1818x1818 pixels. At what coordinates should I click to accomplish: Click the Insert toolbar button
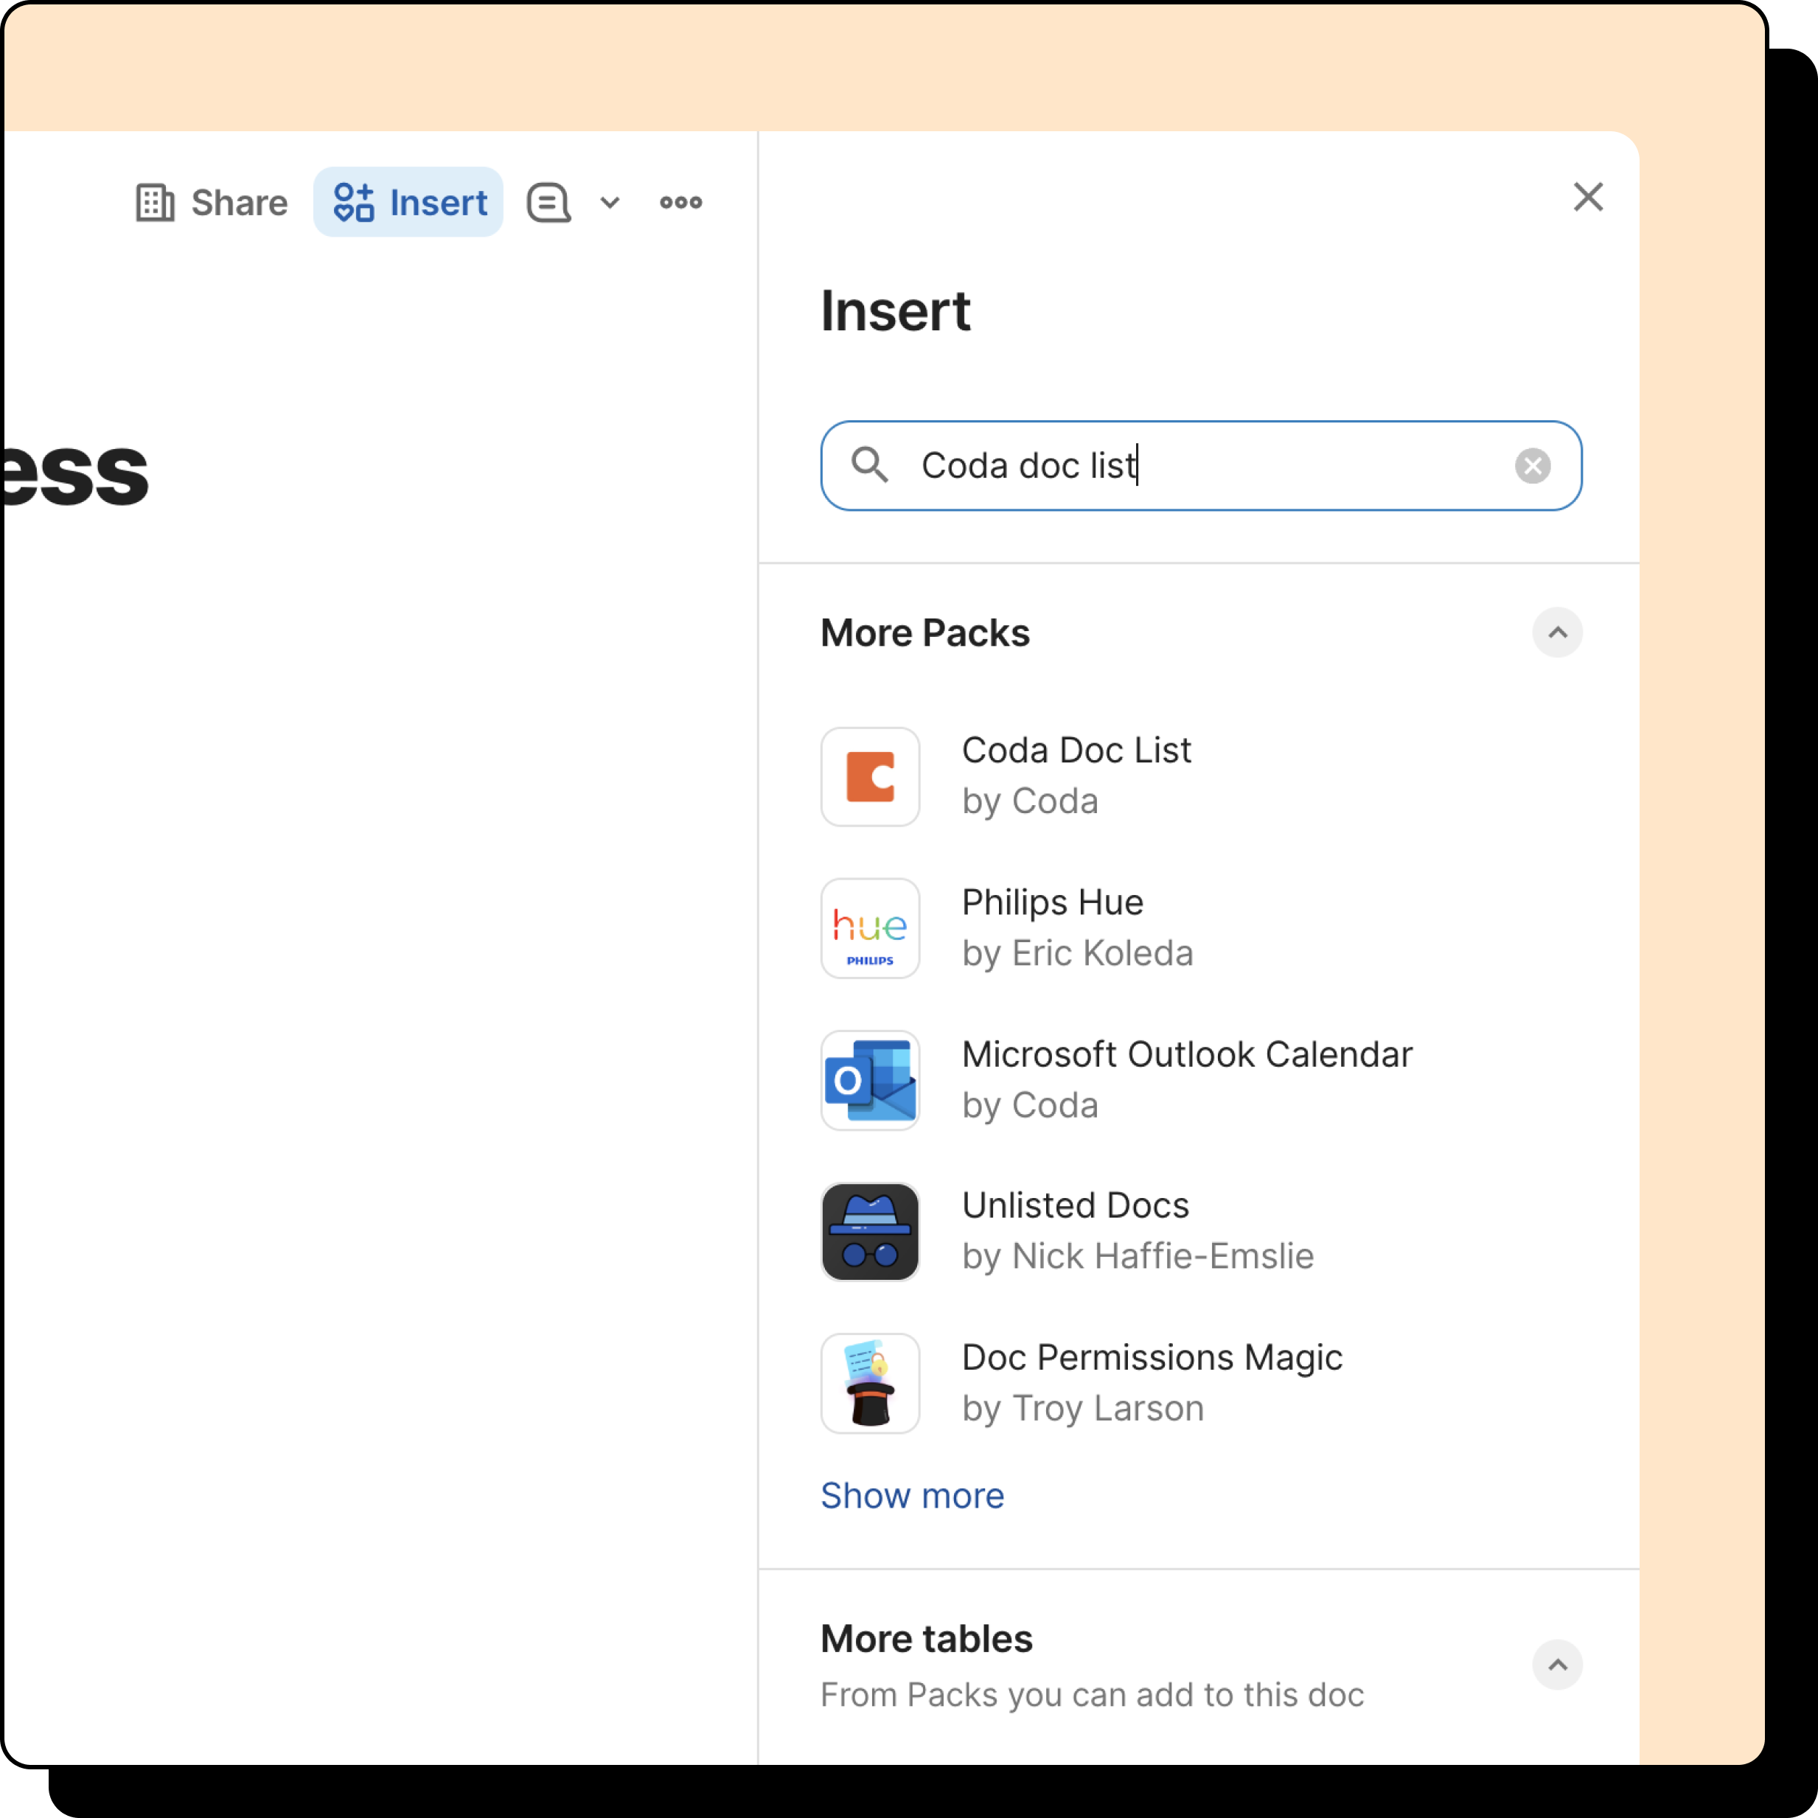click(x=408, y=202)
